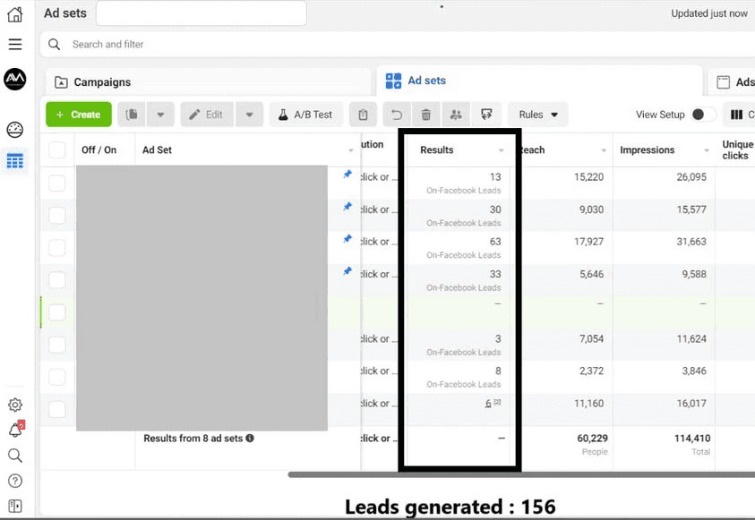Click the undo arrow icon
Viewport: 755px width, 520px height.
pyautogui.click(x=397, y=115)
